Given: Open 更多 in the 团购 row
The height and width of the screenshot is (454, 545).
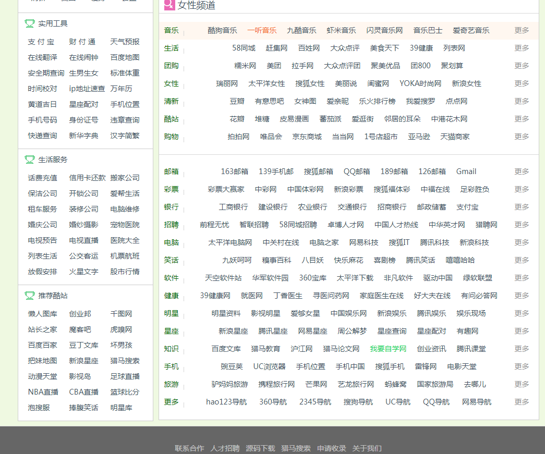Looking at the screenshot, I should pos(522,66).
